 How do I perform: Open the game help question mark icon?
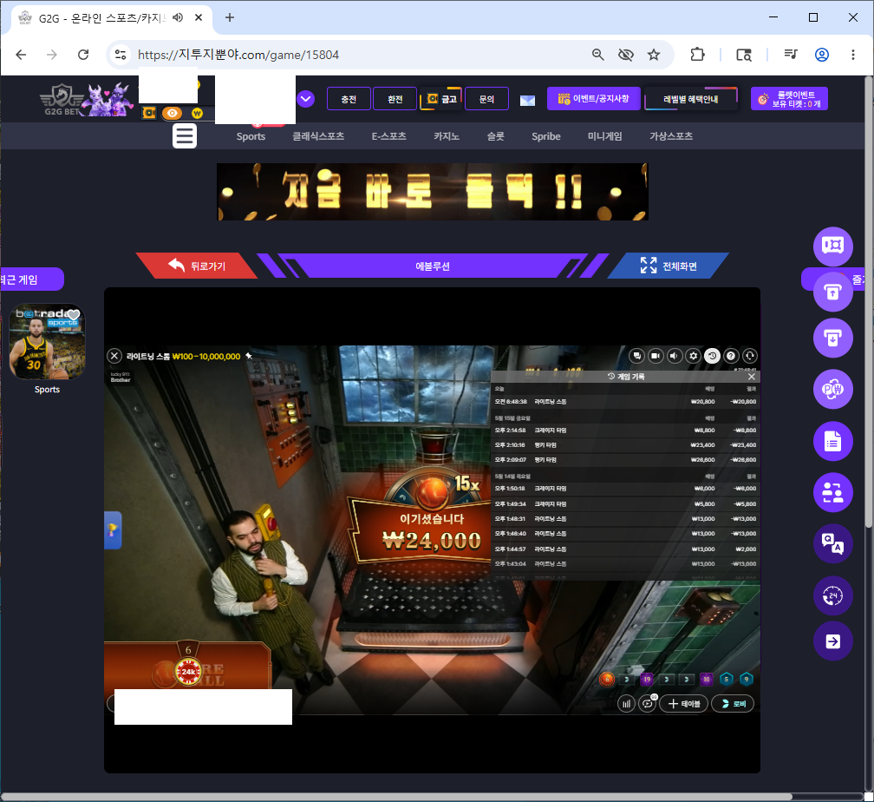[x=731, y=356]
